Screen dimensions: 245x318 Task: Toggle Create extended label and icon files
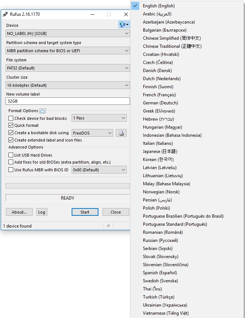[x=11, y=140]
